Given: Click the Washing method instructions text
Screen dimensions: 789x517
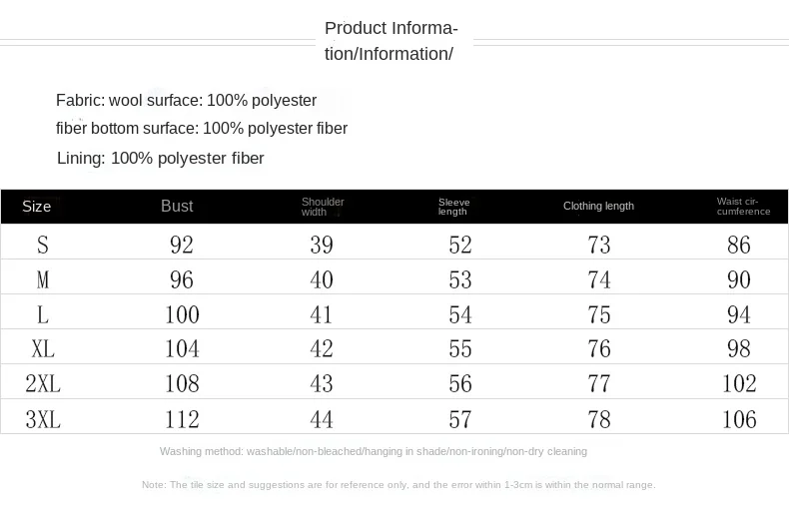Looking at the screenshot, I should (374, 452).
